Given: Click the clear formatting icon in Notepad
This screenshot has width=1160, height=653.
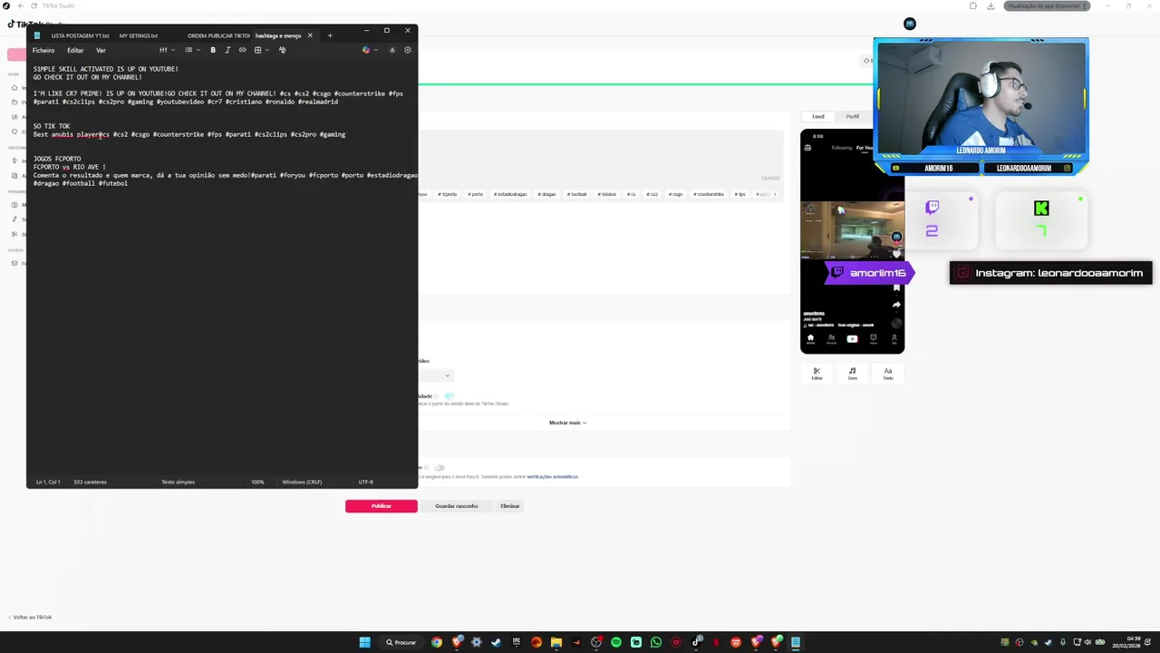Looking at the screenshot, I should click(x=282, y=50).
